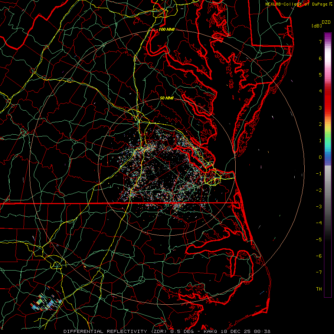Select the -6 scale value

(319, 256)
